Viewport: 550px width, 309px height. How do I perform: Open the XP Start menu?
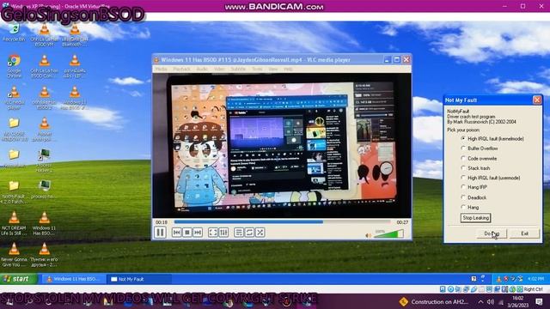[18, 279]
